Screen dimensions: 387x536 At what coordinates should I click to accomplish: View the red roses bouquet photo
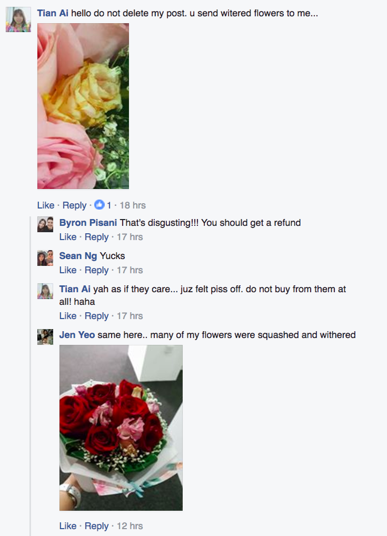pyautogui.click(x=121, y=428)
